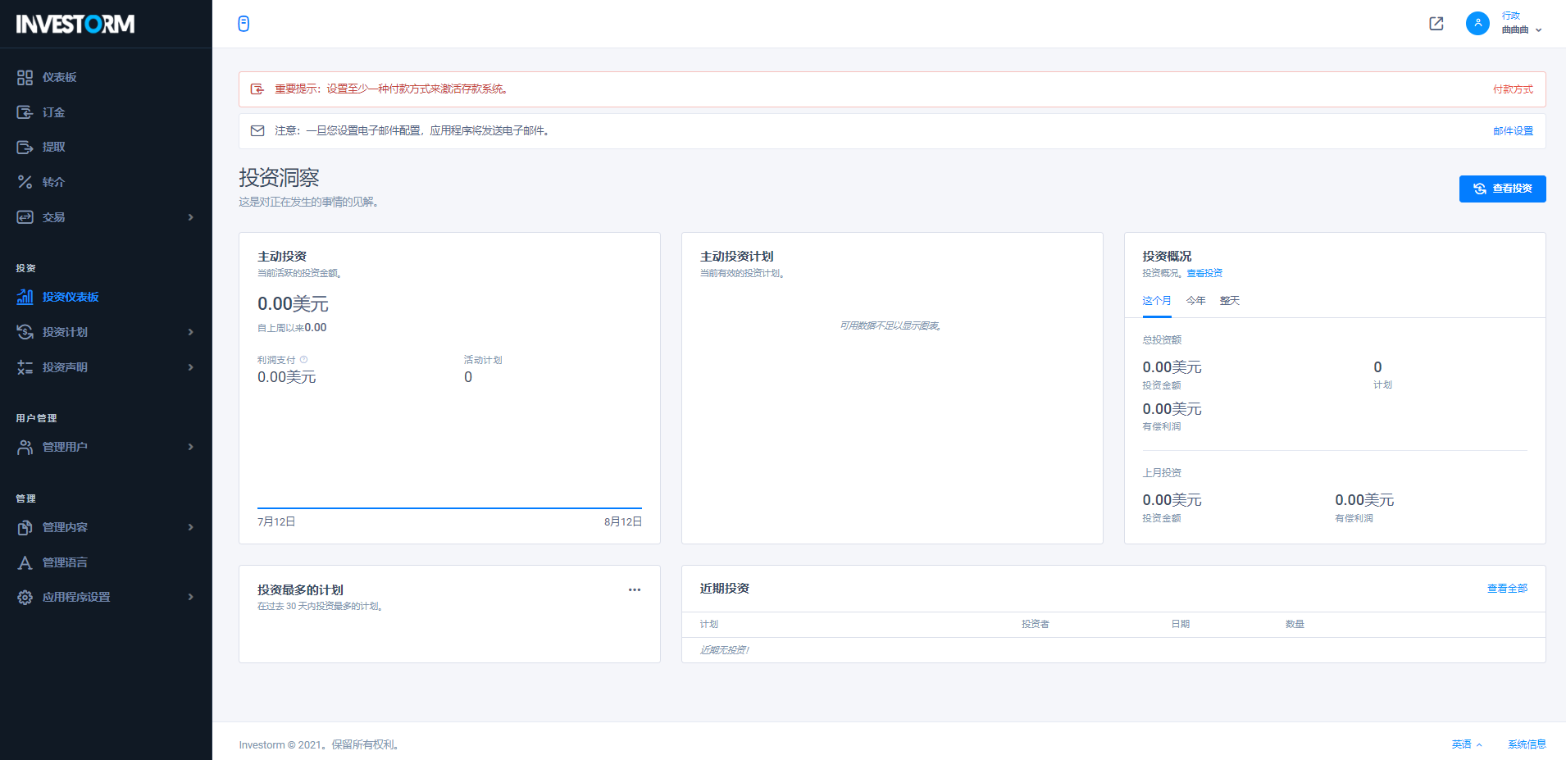This screenshot has height=760, width=1566.
Task: Open the external link icon in header
Action: [1436, 24]
